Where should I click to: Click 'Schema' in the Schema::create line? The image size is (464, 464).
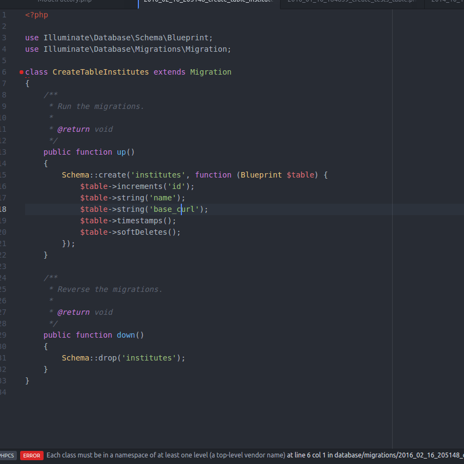pyautogui.click(x=76, y=175)
